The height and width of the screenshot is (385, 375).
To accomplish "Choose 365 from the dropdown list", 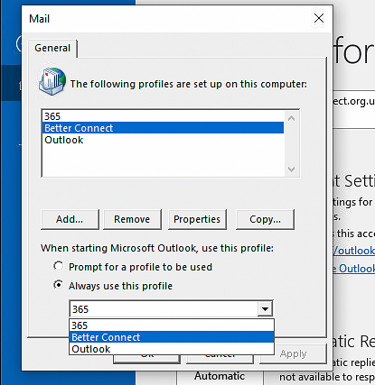I will coord(172,325).
